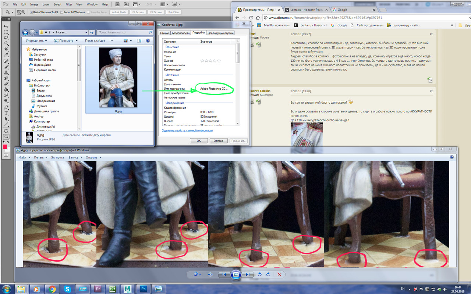Viewport: 471px width, 294px height.
Task: Launch Mini Bridge from menu bar
Action: click(x=126, y=4)
